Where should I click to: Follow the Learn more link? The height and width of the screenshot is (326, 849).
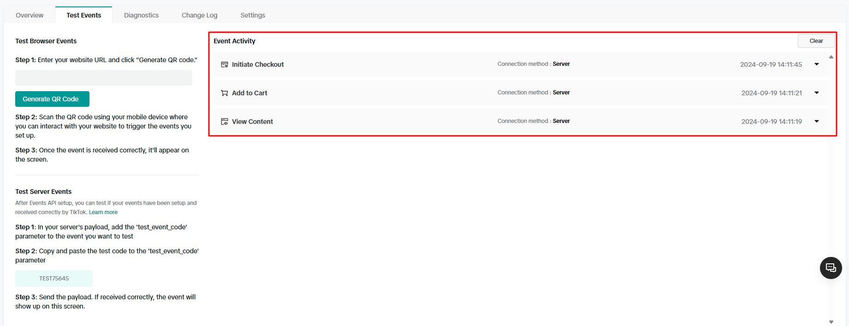point(103,212)
